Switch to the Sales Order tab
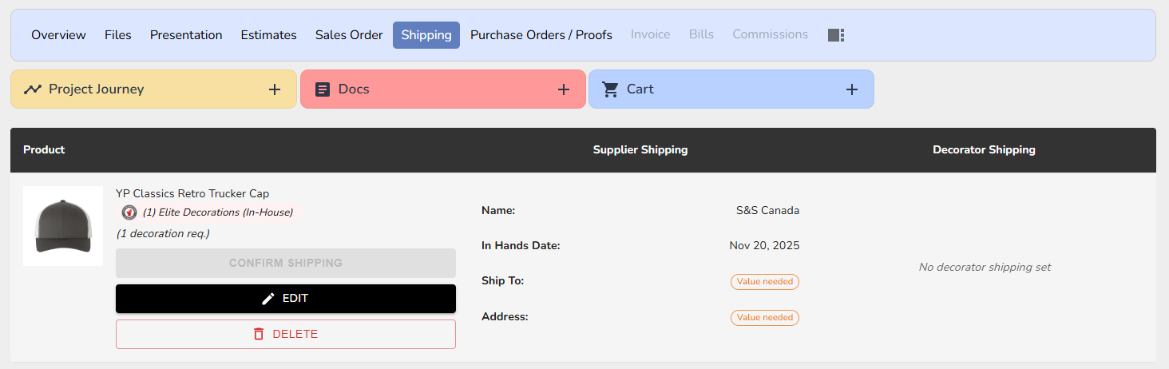 (x=349, y=35)
